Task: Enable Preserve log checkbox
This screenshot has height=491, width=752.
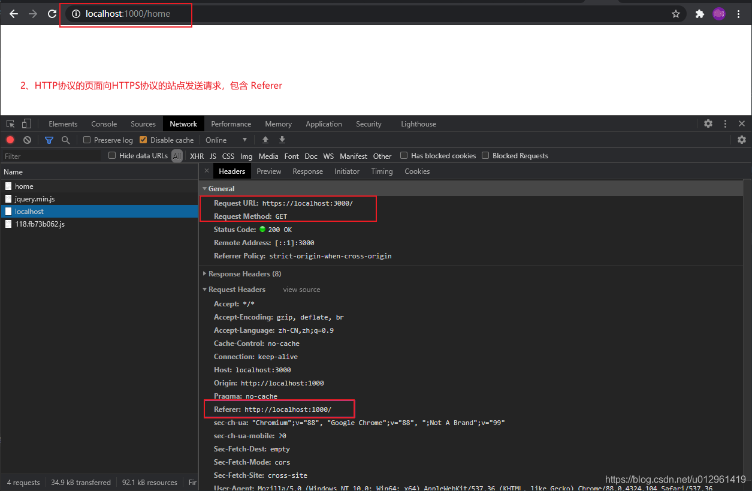Action: pos(87,140)
